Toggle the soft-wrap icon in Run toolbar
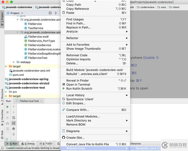This screenshot has width=188, height=151. 14,118
